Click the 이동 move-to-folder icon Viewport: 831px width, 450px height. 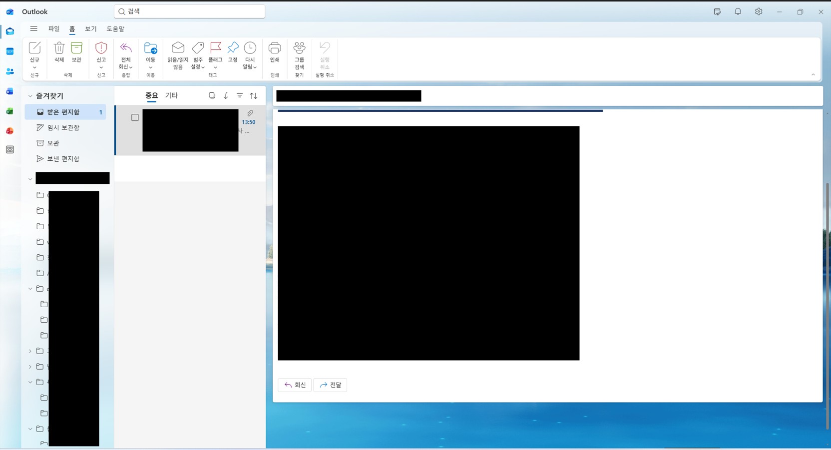pos(150,48)
